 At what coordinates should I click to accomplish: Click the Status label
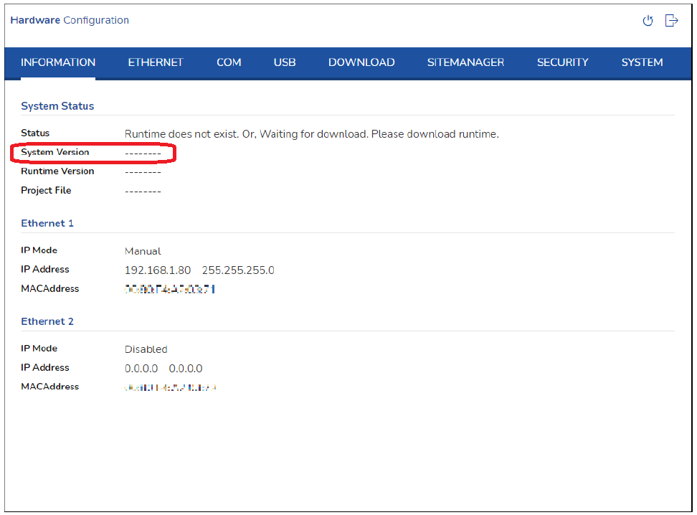click(35, 133)
